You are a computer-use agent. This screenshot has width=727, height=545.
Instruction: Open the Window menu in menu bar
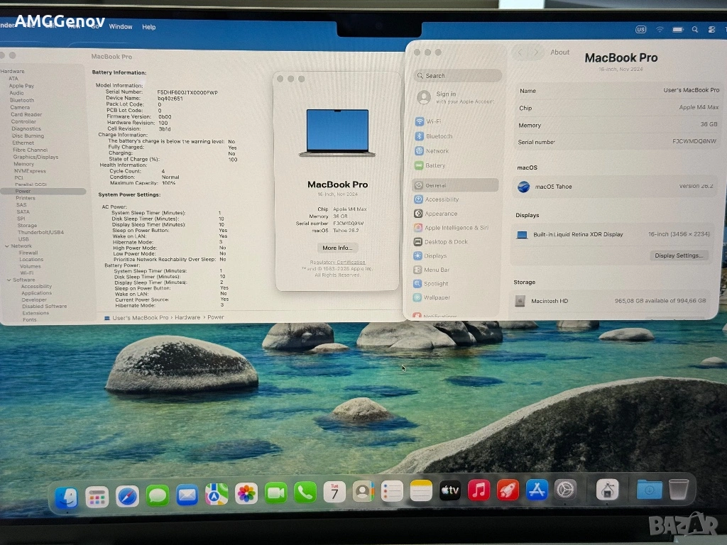[121, 27]
